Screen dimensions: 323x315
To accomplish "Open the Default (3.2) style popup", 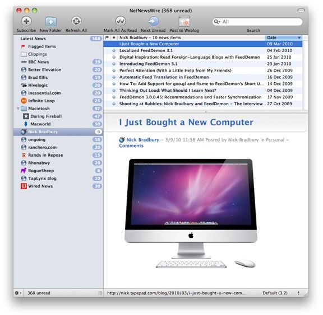I will (x=281, y=293).
